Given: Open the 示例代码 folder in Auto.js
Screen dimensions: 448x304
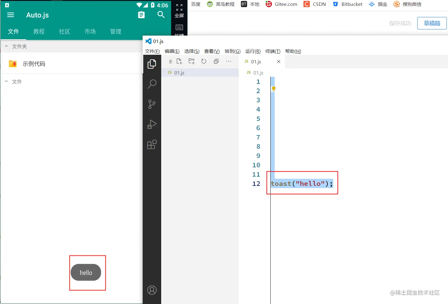Looking at the screenshot, I should pos(72,64).
